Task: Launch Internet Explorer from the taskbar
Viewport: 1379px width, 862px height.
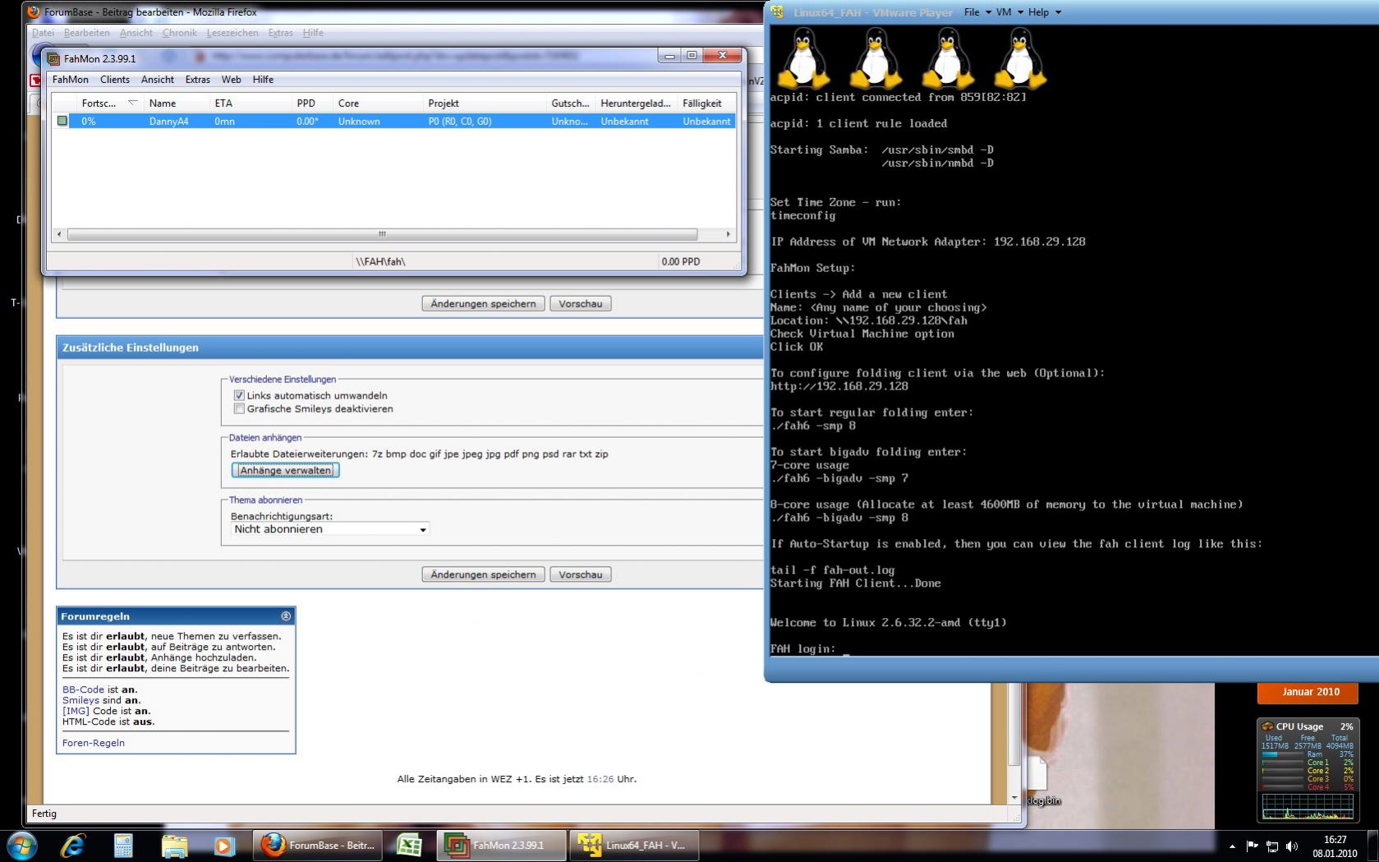Action: [72, 846]
